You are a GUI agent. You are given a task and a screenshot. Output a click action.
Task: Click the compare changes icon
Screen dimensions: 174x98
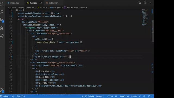139,3
